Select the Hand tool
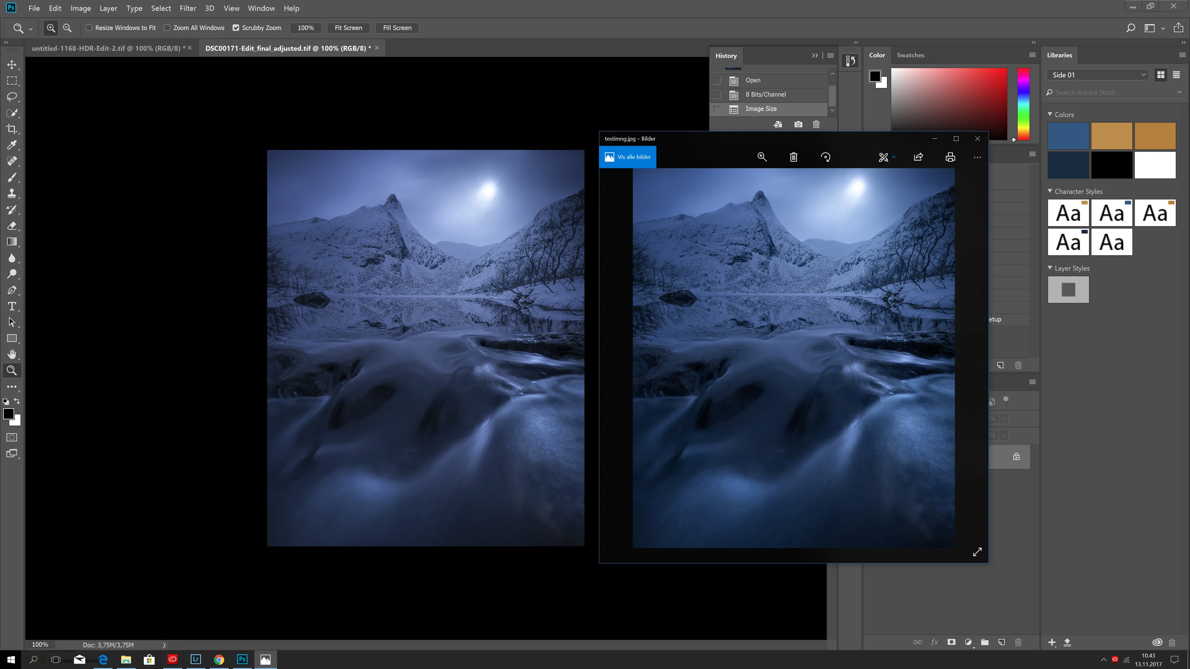Screen dimensions: 1190x669 pyautogui.click(x=12, y=355)
